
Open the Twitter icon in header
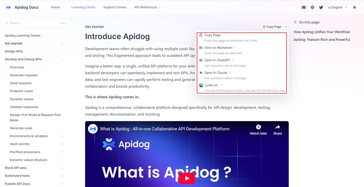coord(321,7)
